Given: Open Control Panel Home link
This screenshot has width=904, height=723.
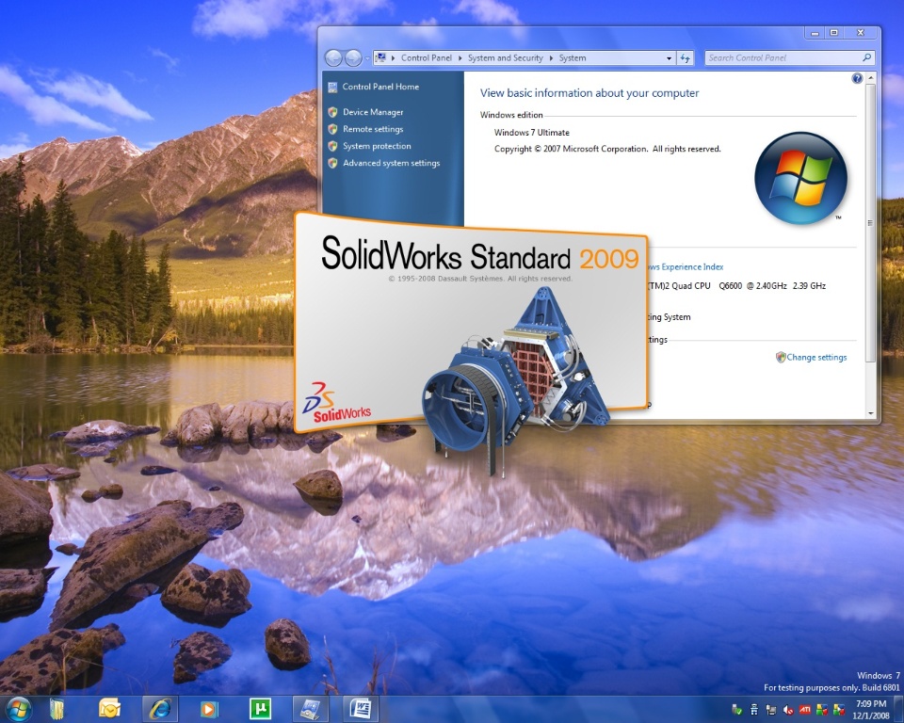Looking at the screenshot, I should [x=380, y=87].
